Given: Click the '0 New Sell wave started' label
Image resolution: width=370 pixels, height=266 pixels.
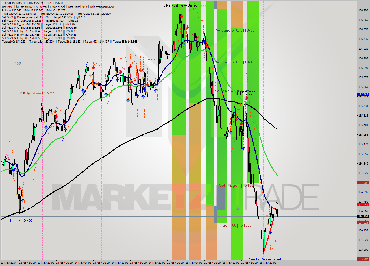Looking at the screenshot, I should pos(180,5).
